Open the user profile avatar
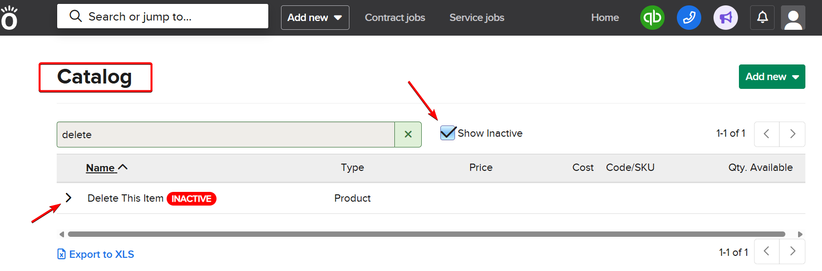Image resolution: width=822 pixels, height=271 pixels. click(793, 18)
